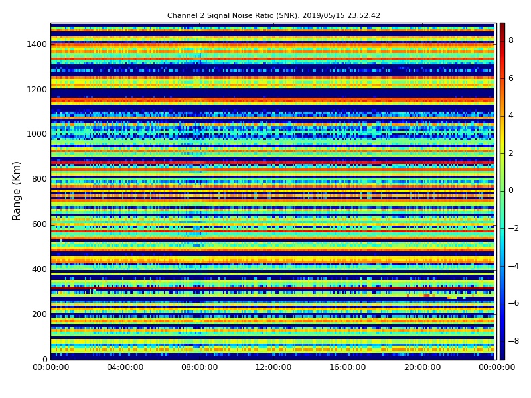Click the 08:00:00 time axis label
Viewport: 531px width, 398px height.
200,367
